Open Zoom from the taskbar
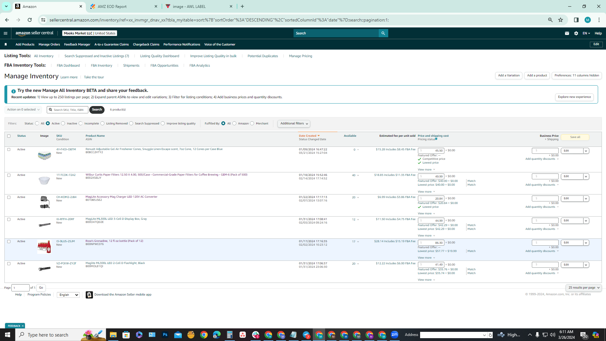 (395, 335)
